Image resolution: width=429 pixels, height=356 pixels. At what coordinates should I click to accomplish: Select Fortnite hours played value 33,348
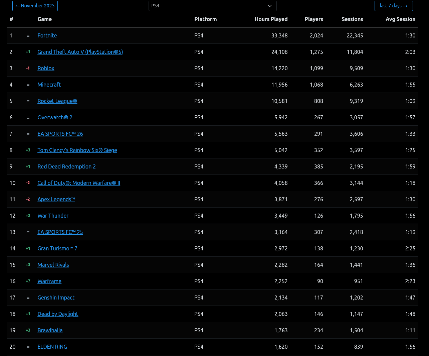[279, 35]
